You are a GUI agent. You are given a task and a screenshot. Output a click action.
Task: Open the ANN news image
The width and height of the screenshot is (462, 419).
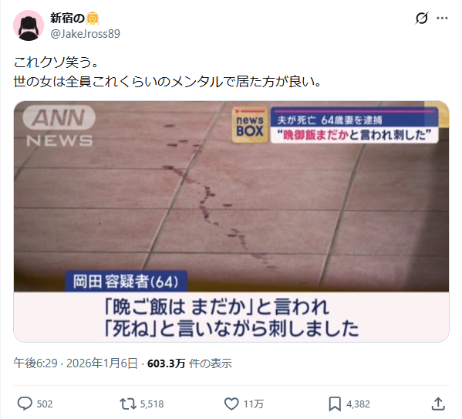coord(231,221)
